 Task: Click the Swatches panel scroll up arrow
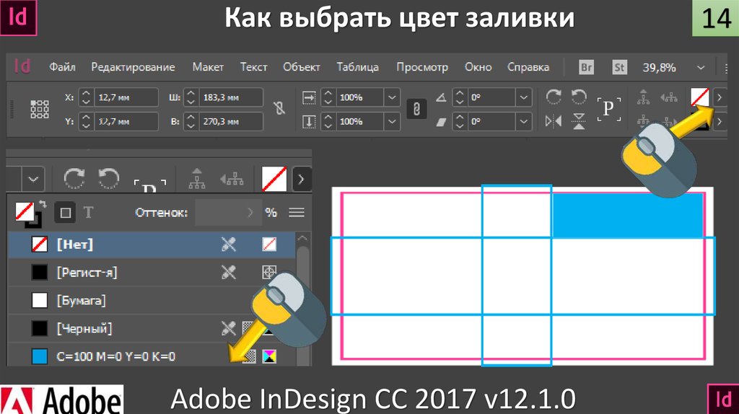(x=302, y=239)
